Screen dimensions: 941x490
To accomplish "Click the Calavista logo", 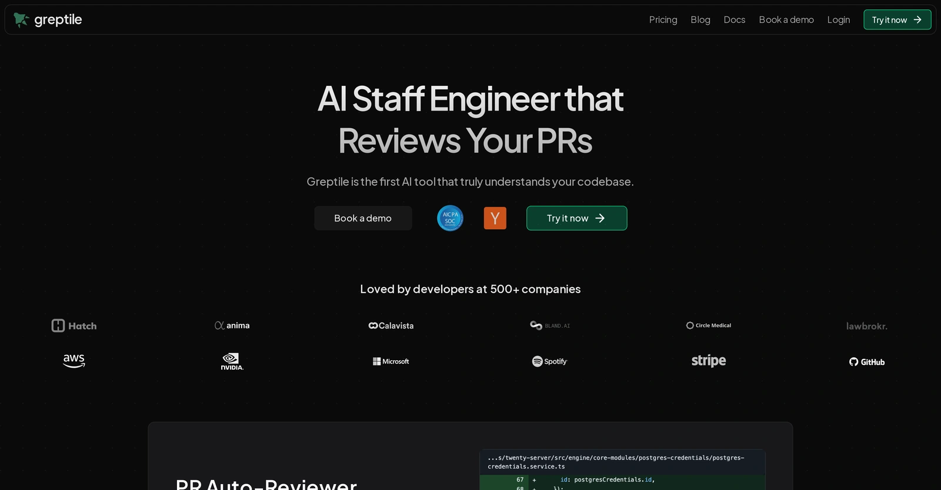I will pyautogui.click(x=391, y=325).
